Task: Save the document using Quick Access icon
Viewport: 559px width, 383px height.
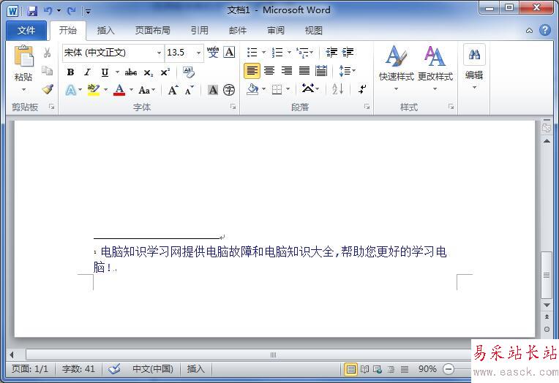Action: [32, 11]
